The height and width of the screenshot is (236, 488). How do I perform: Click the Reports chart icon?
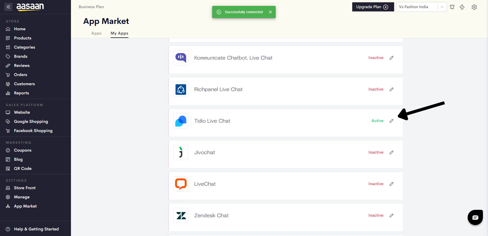(x=8, y=93)
